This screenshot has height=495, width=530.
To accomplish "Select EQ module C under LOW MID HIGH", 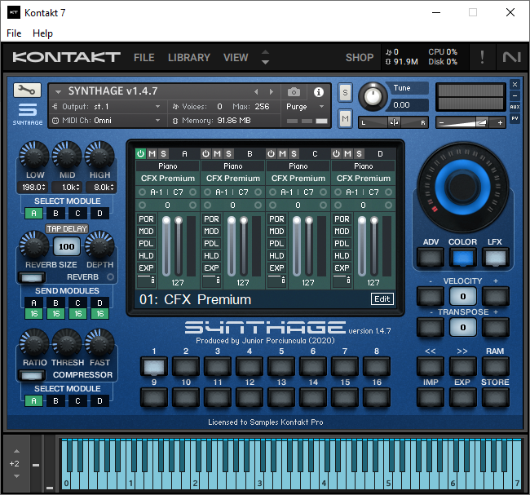I will pos(77,214).
